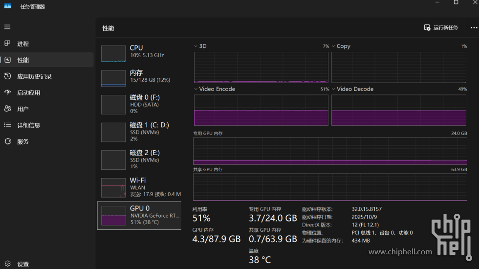This screenshot has width=479, height=269.
Task: Open the Copy graph engine dropdown
Action: pos(333,46)
